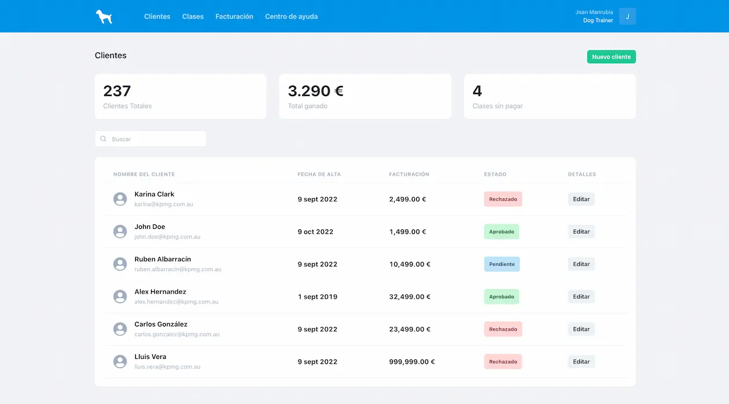Click the Pendiente status badge for Ruben

pyautogui.click(x=502, y=264)
